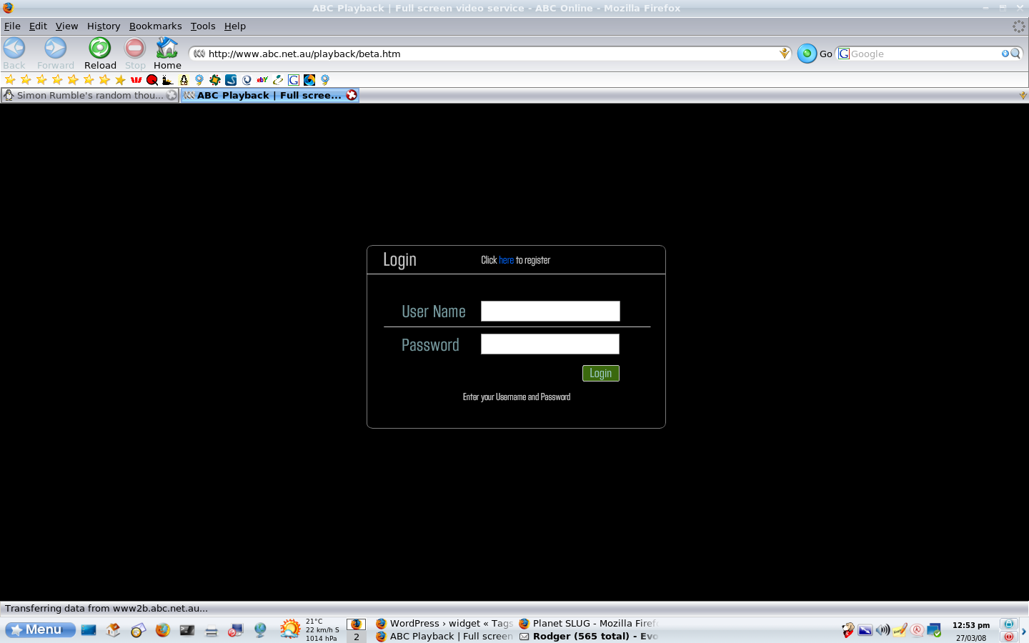1029x643 pixels.
Task: Click the Firefox throbber activity icon
Action: click(x=1019, y=26)
